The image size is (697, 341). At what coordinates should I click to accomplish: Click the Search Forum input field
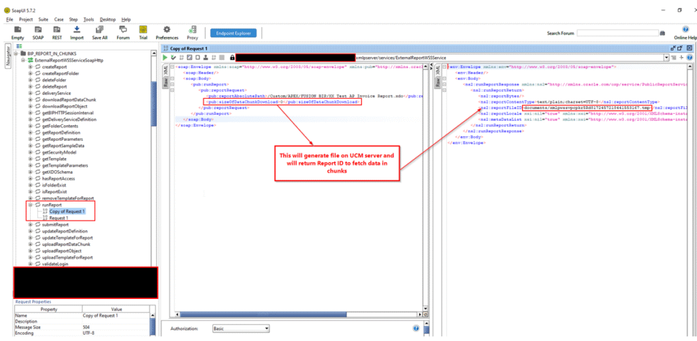tap(617, 33)
